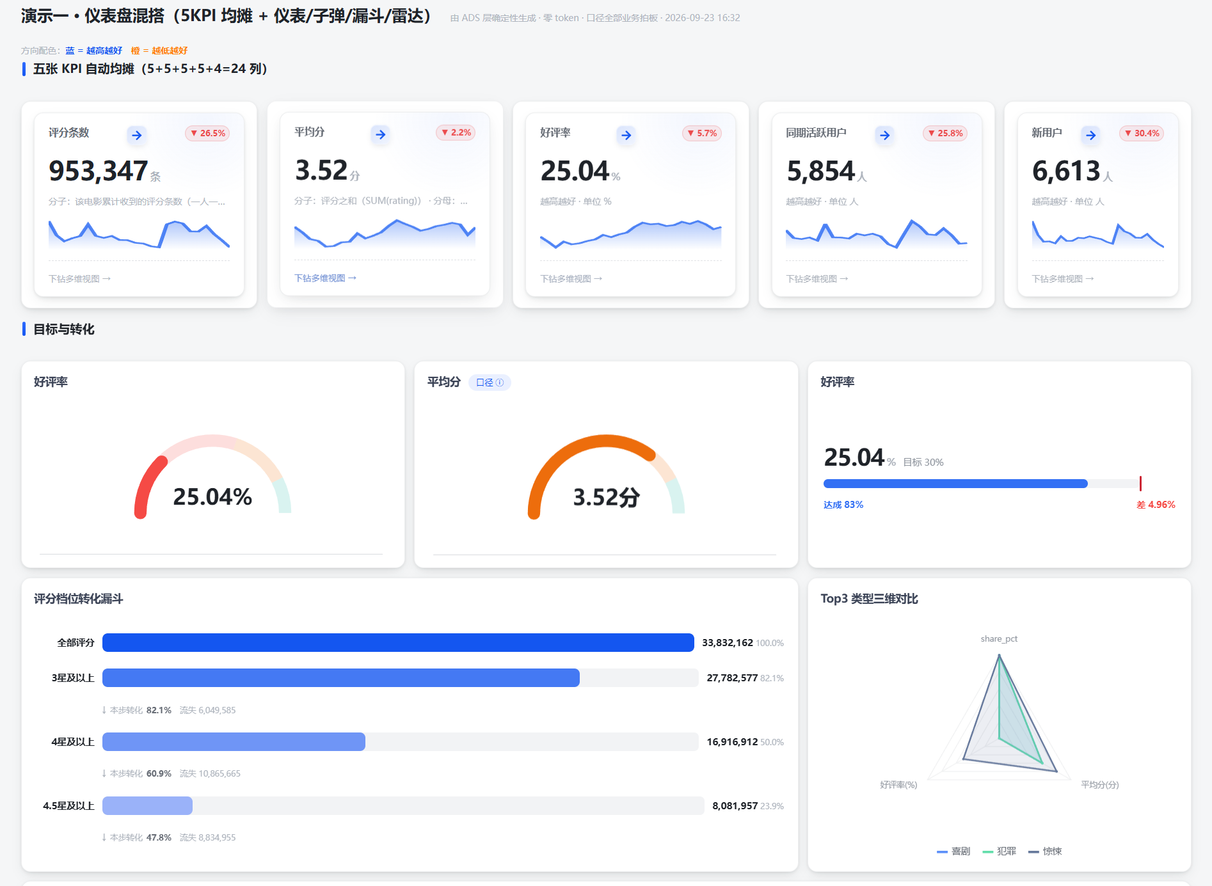Follow the 下钻多维视图 link under 好评率 KPI
Viewport: 1212px width, 886px height.
pyautogui.click(x=571, y=279)
